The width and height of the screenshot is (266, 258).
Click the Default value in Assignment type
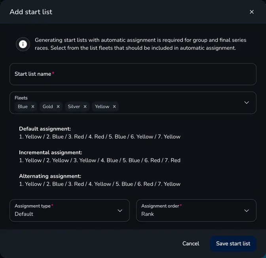click(x=24, y=214)
